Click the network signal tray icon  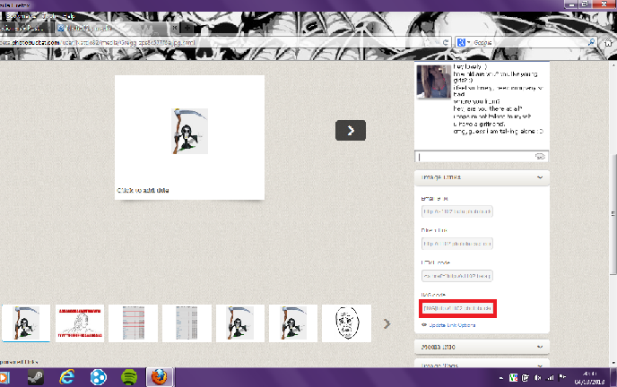[550, 378]
